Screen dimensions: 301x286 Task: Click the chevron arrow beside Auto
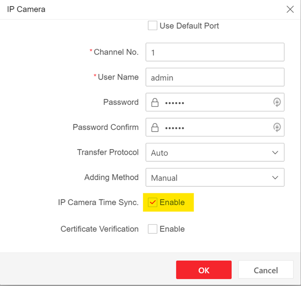275,152
